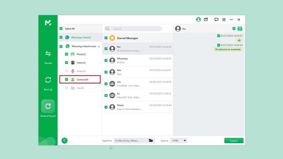This screenshot has height=159, width=283.
Task: Click the WhatsApp Chats icon
Action: [x=67, y=37]
